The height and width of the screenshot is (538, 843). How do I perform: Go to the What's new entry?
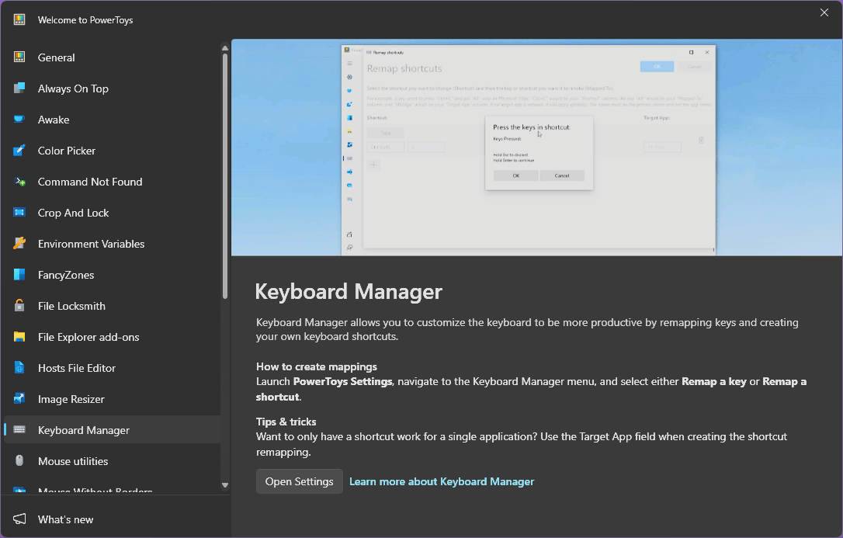65,519
